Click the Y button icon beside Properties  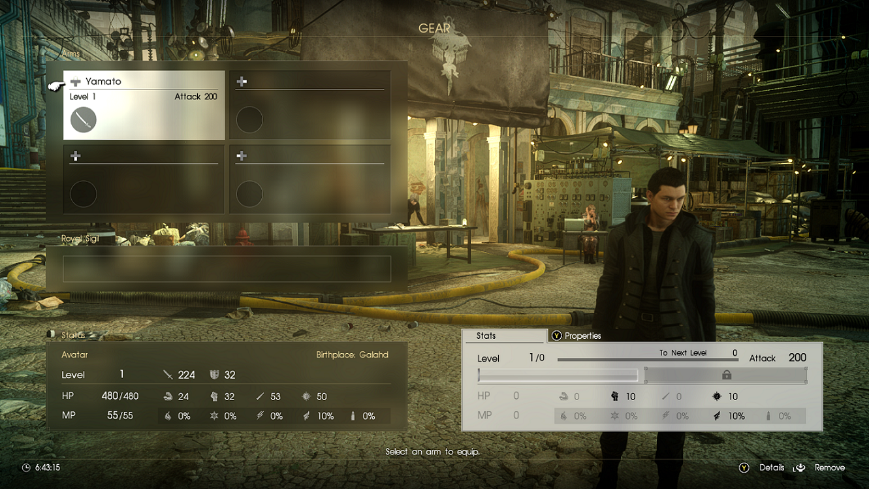point(557,336)
